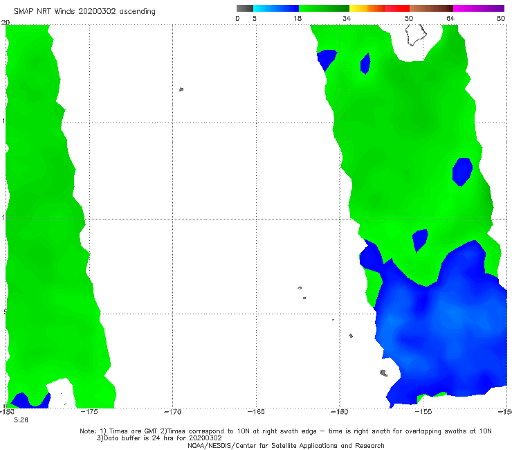Click the note 'Data buffer is 24 hrs for 20200302'
The image size is (512, 450).
pyautogui.click(x=159, y=438)
